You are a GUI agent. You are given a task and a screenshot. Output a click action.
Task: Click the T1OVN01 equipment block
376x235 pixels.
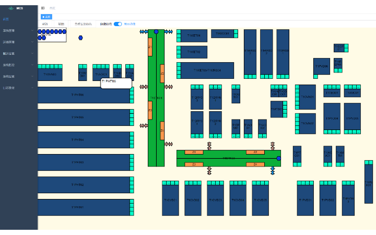click(x=308, y=97)
